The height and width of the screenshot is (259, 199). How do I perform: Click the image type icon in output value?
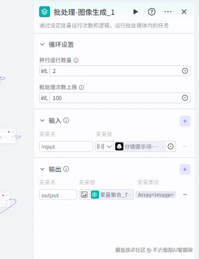pyautogui.click(x=84, y=195)
